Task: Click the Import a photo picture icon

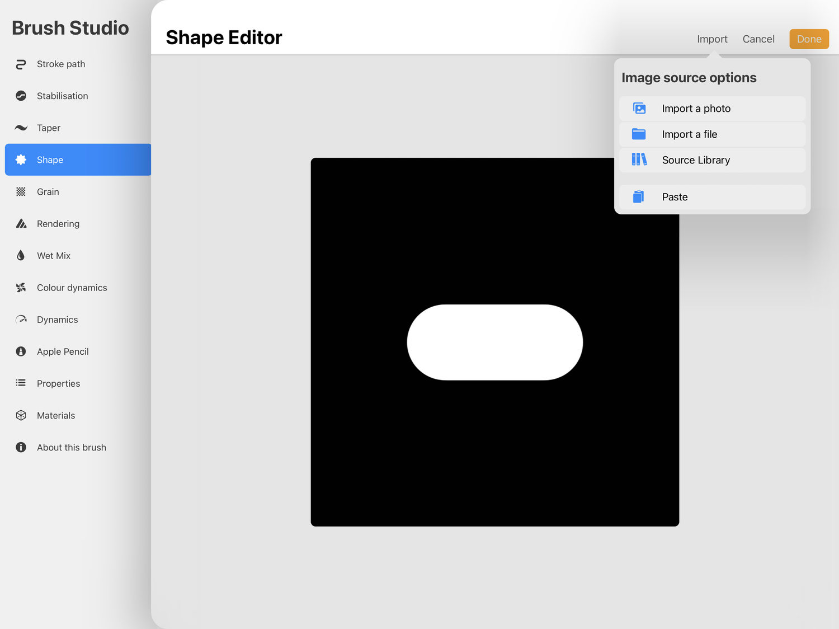Action: [639, 109]
